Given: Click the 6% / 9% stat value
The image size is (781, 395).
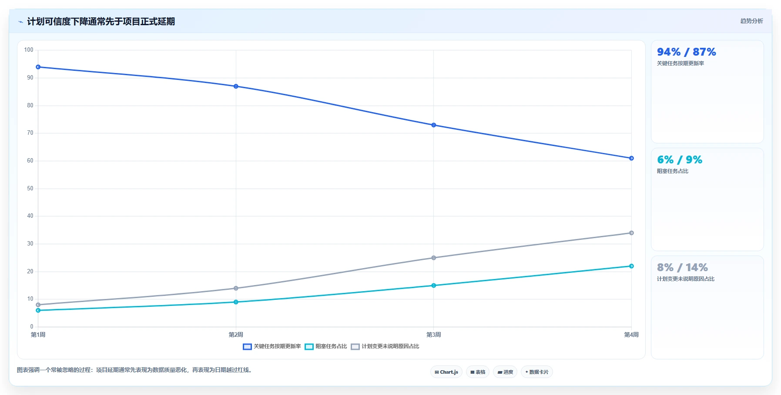Looking at the screenshot, I should (680, 160).
